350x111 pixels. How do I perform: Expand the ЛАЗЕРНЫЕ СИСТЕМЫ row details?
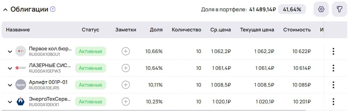point(10,68)
